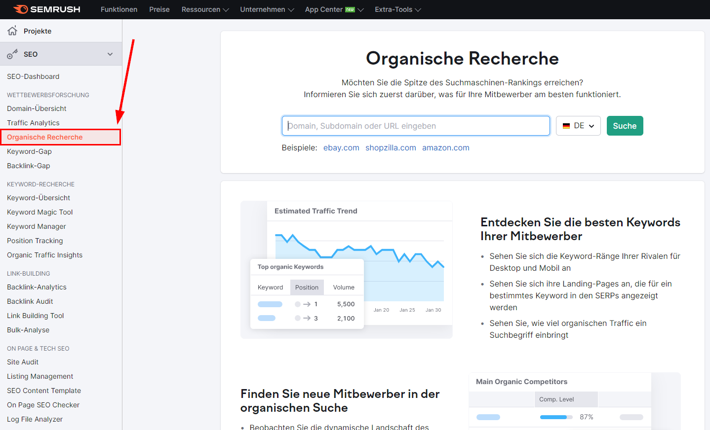Click the 2,100 volume value
Viewport: 710px width, 430px height.
coord(346,319)
